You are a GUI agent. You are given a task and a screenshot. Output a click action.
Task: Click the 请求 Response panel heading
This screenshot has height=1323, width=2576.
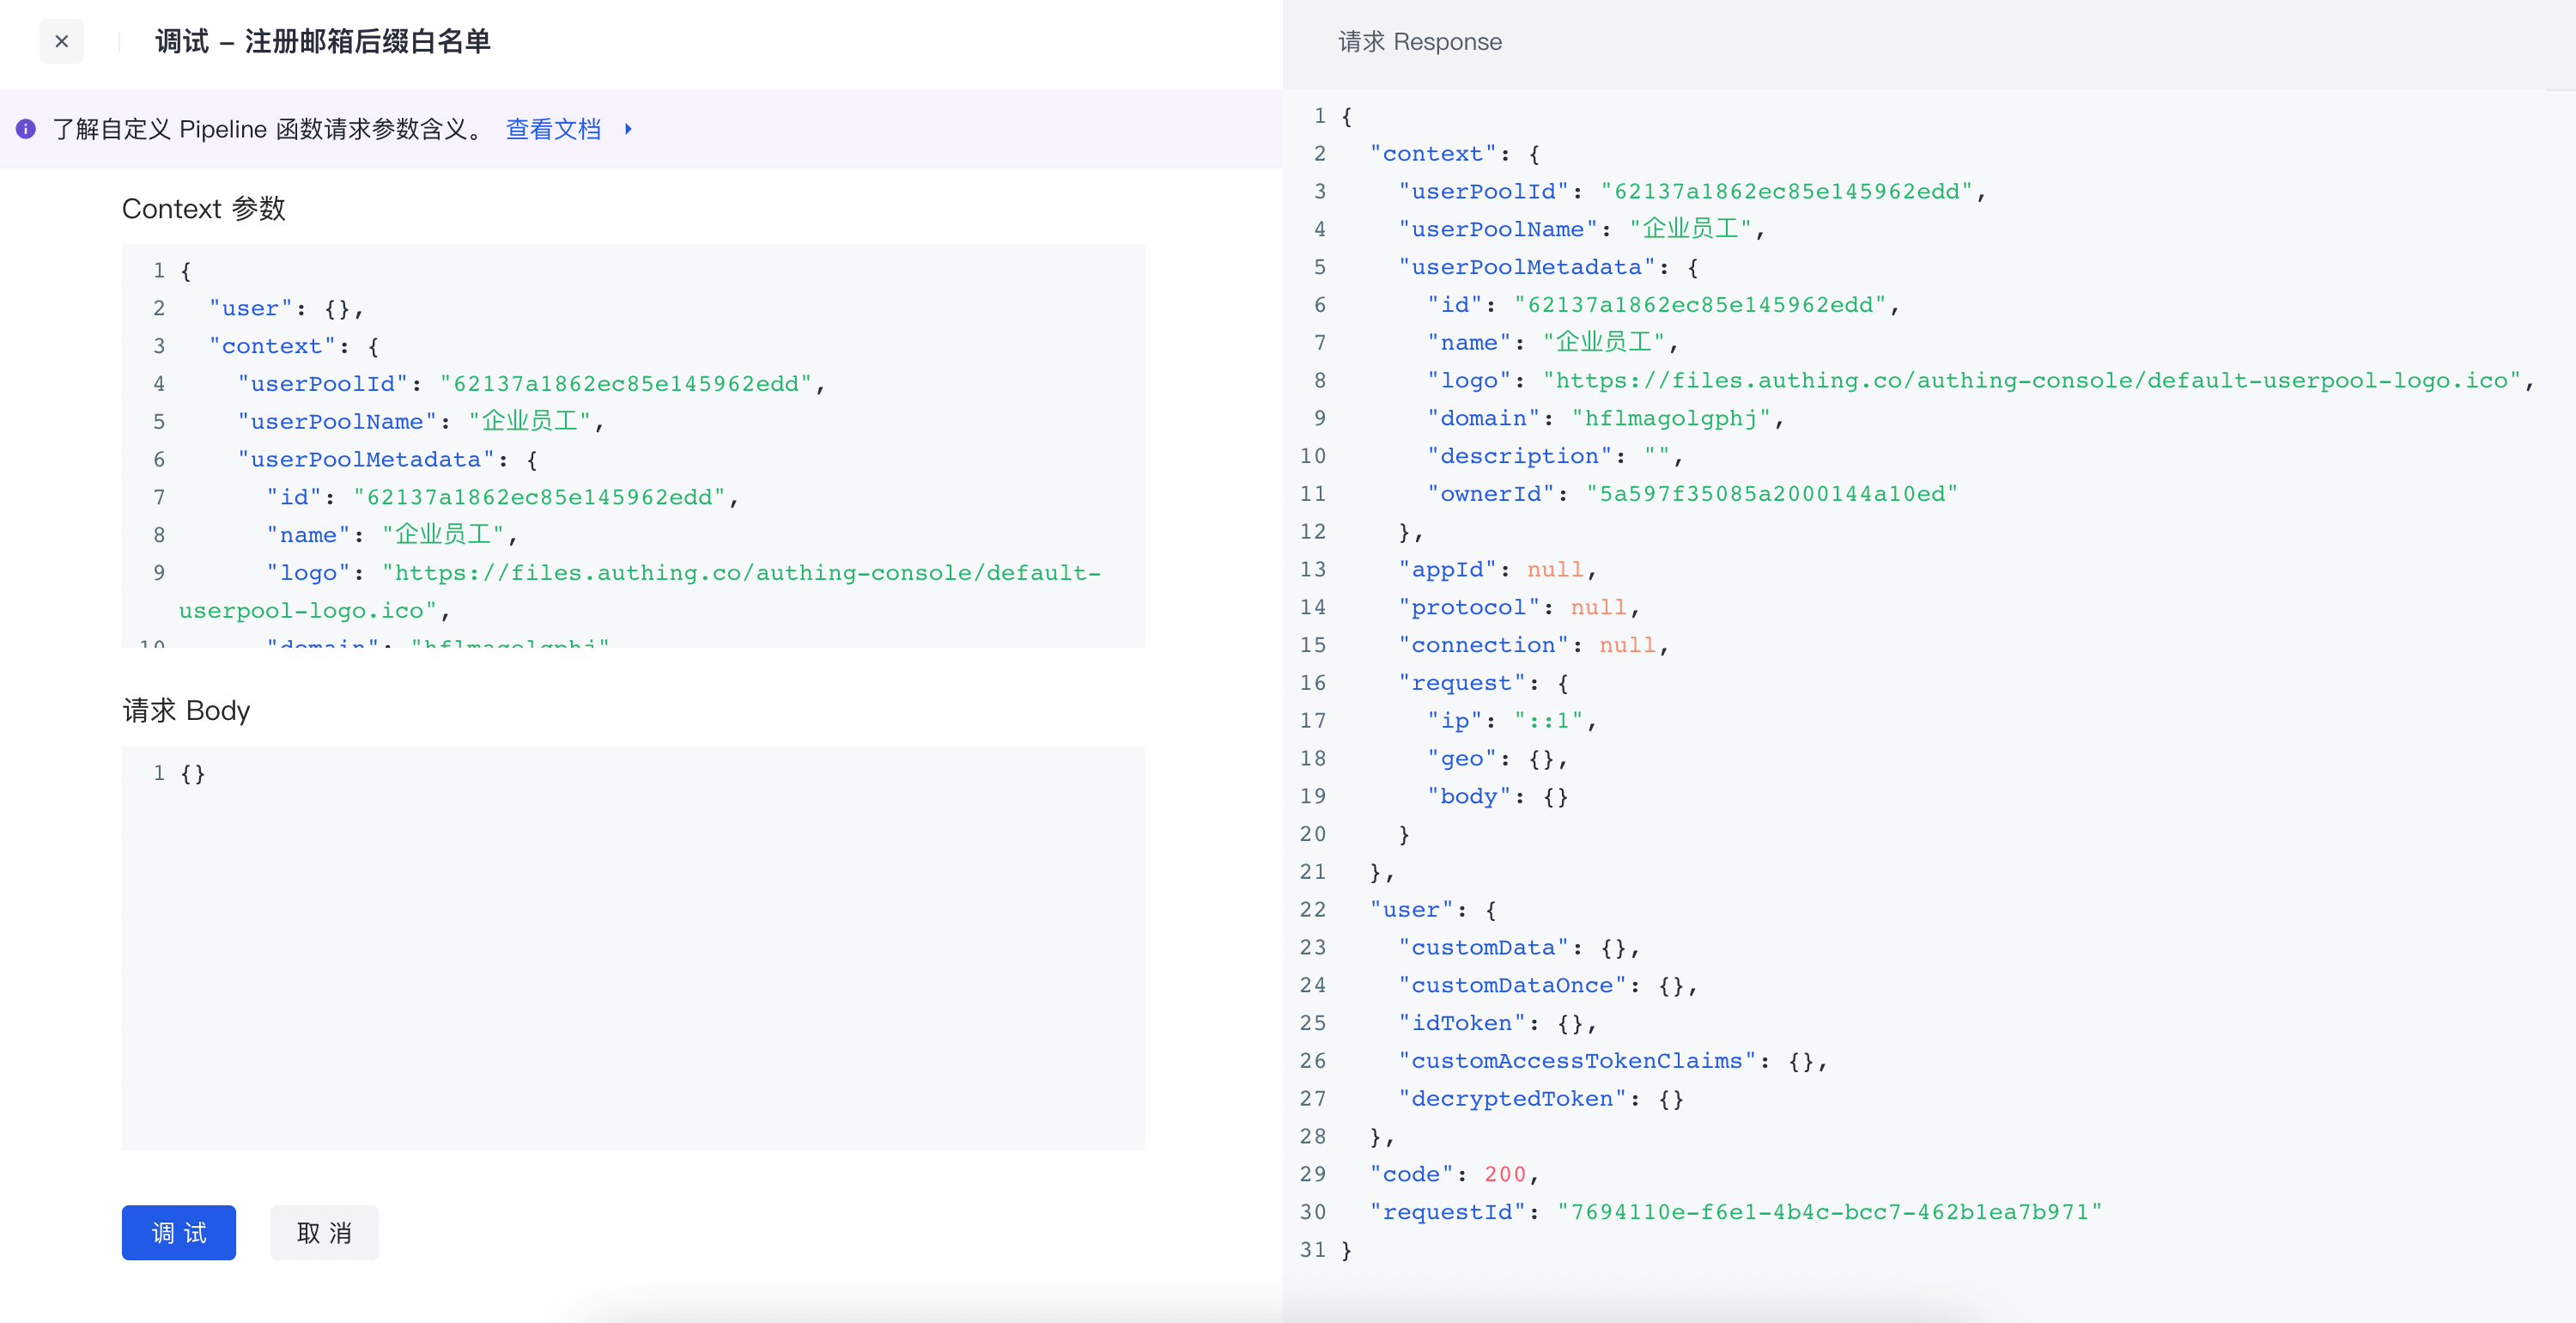[x=1419, y=42]
